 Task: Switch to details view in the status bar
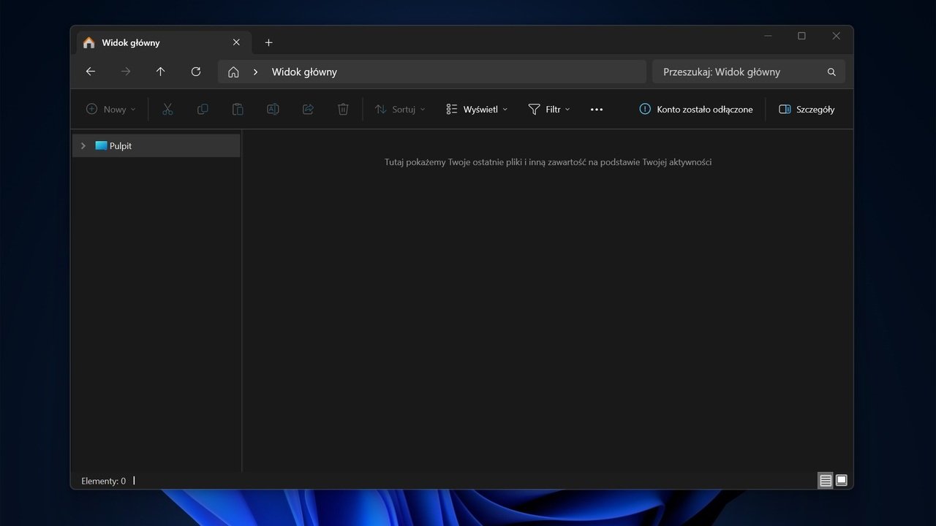tap(825, 480)
